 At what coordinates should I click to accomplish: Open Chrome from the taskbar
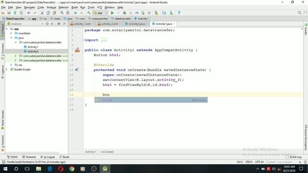pos(72,169)
